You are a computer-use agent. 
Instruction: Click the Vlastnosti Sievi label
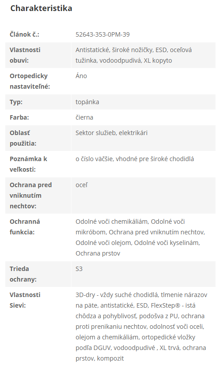point(25,300)
